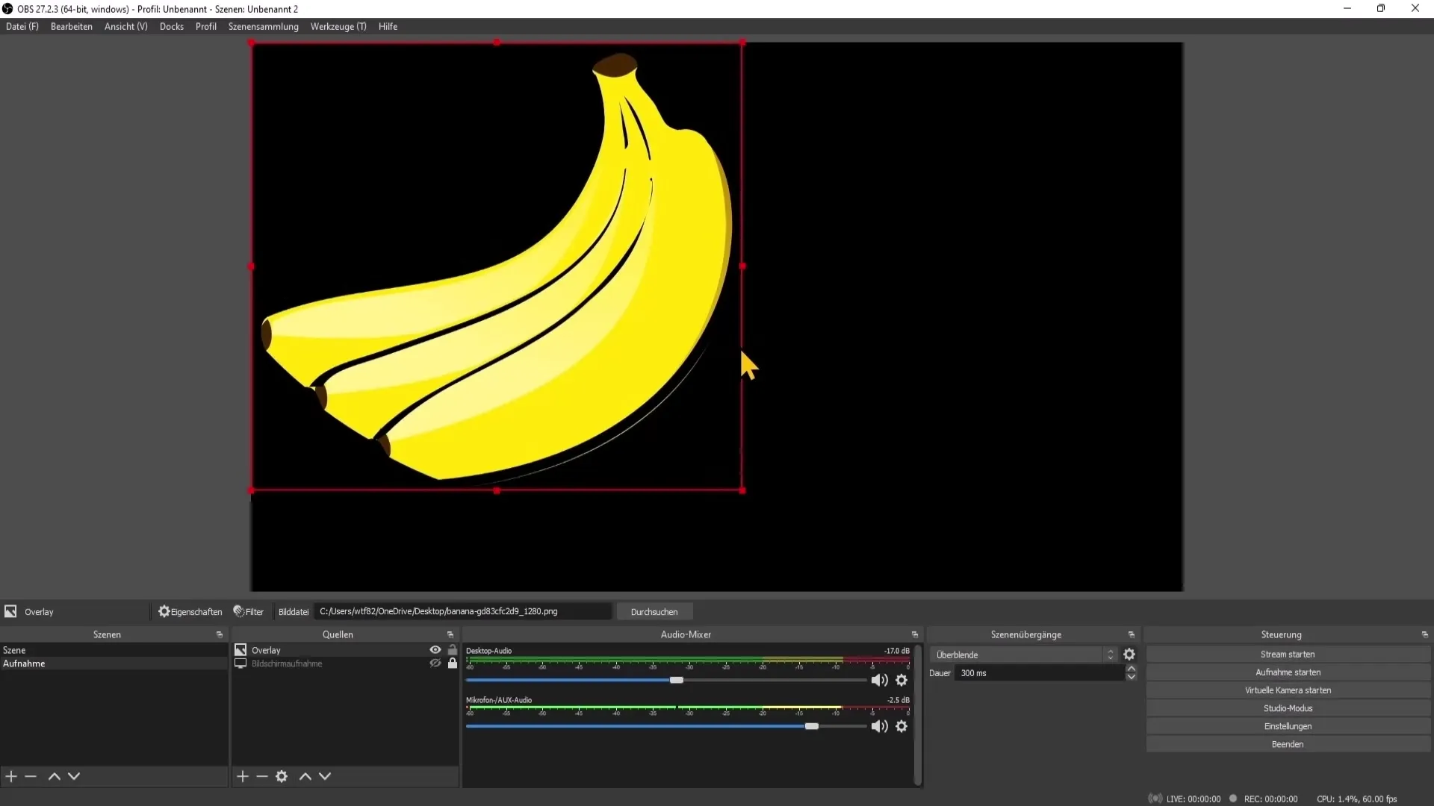The width and height of the screenshot is (1434, 806).
Task: Decrease the Dauer value with the down arrow
Action: (1132, 677)
